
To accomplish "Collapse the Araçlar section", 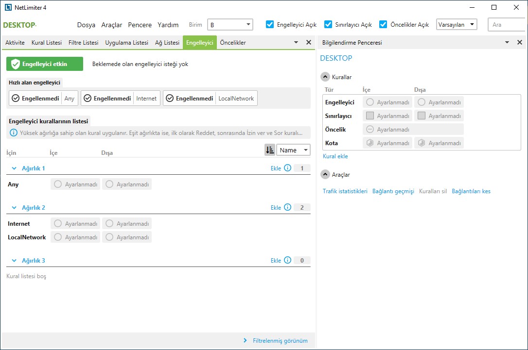I will click(x=325, y=174).
